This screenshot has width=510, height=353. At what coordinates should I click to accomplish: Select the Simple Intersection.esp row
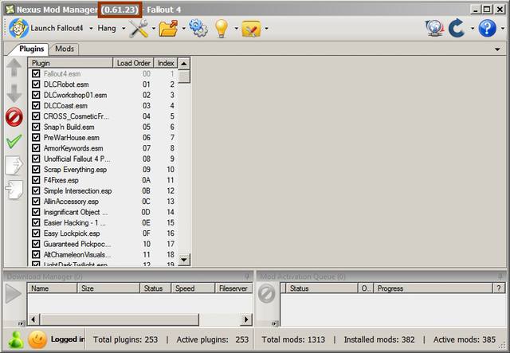pyautogui.click(x=103, y=190)
